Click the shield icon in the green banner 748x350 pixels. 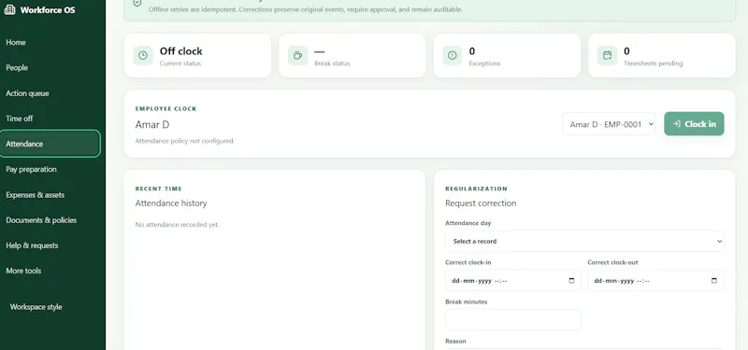[137, 3]
